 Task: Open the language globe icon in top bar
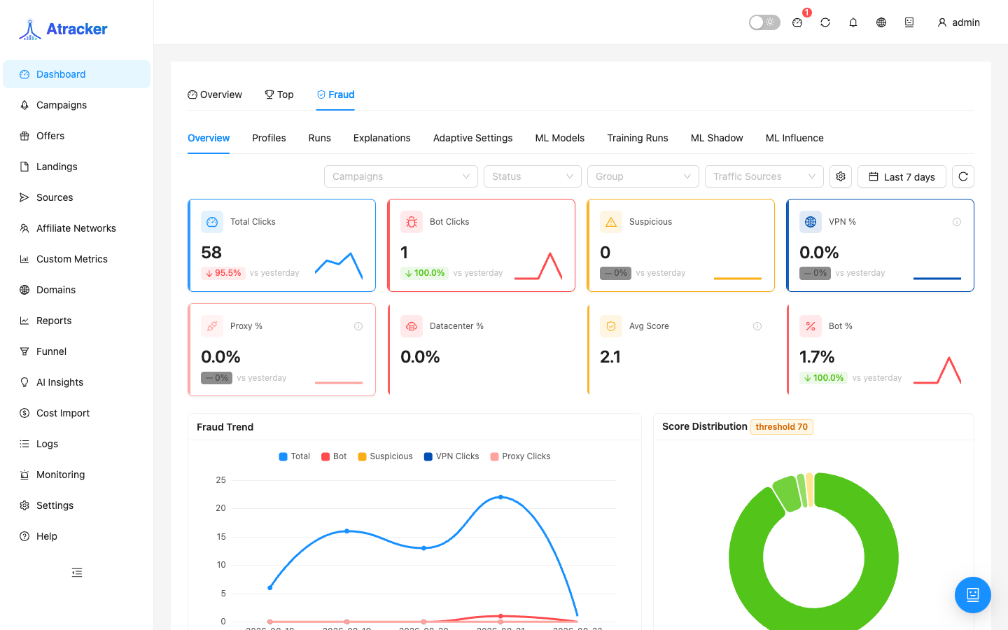tap(881, 22)
